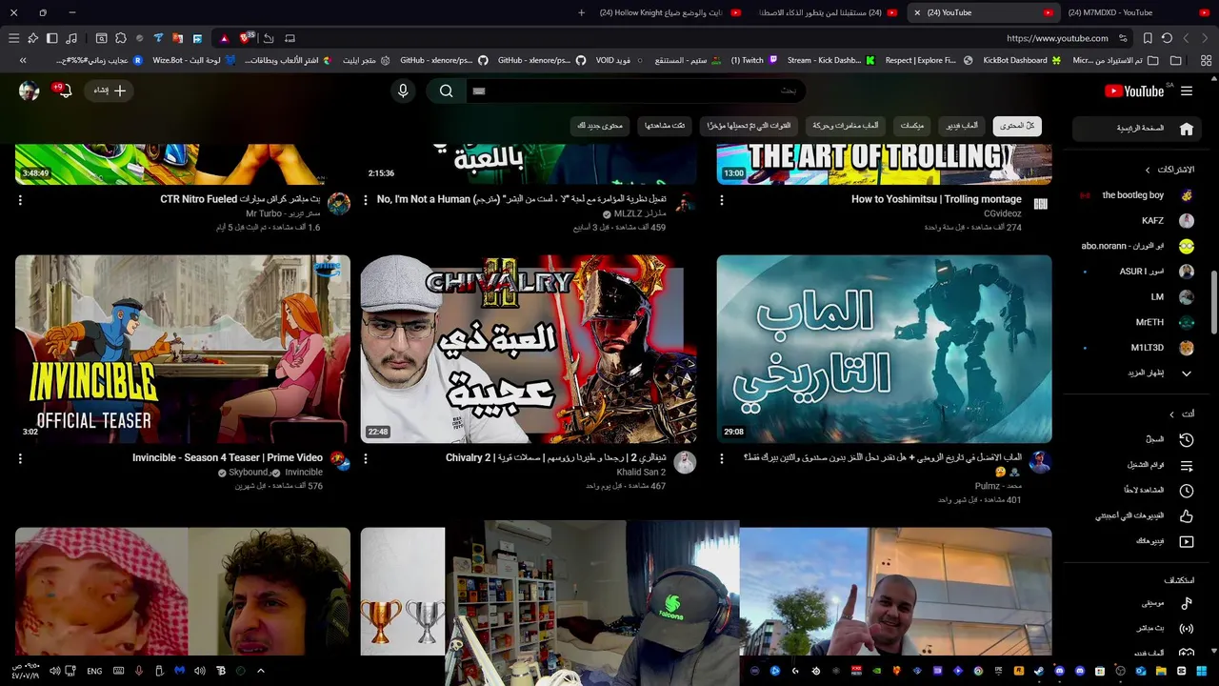Open options menu for CTR Nitro Fueled video
The height and width of the screenshot is (686, 1219).
coord(20,200)
